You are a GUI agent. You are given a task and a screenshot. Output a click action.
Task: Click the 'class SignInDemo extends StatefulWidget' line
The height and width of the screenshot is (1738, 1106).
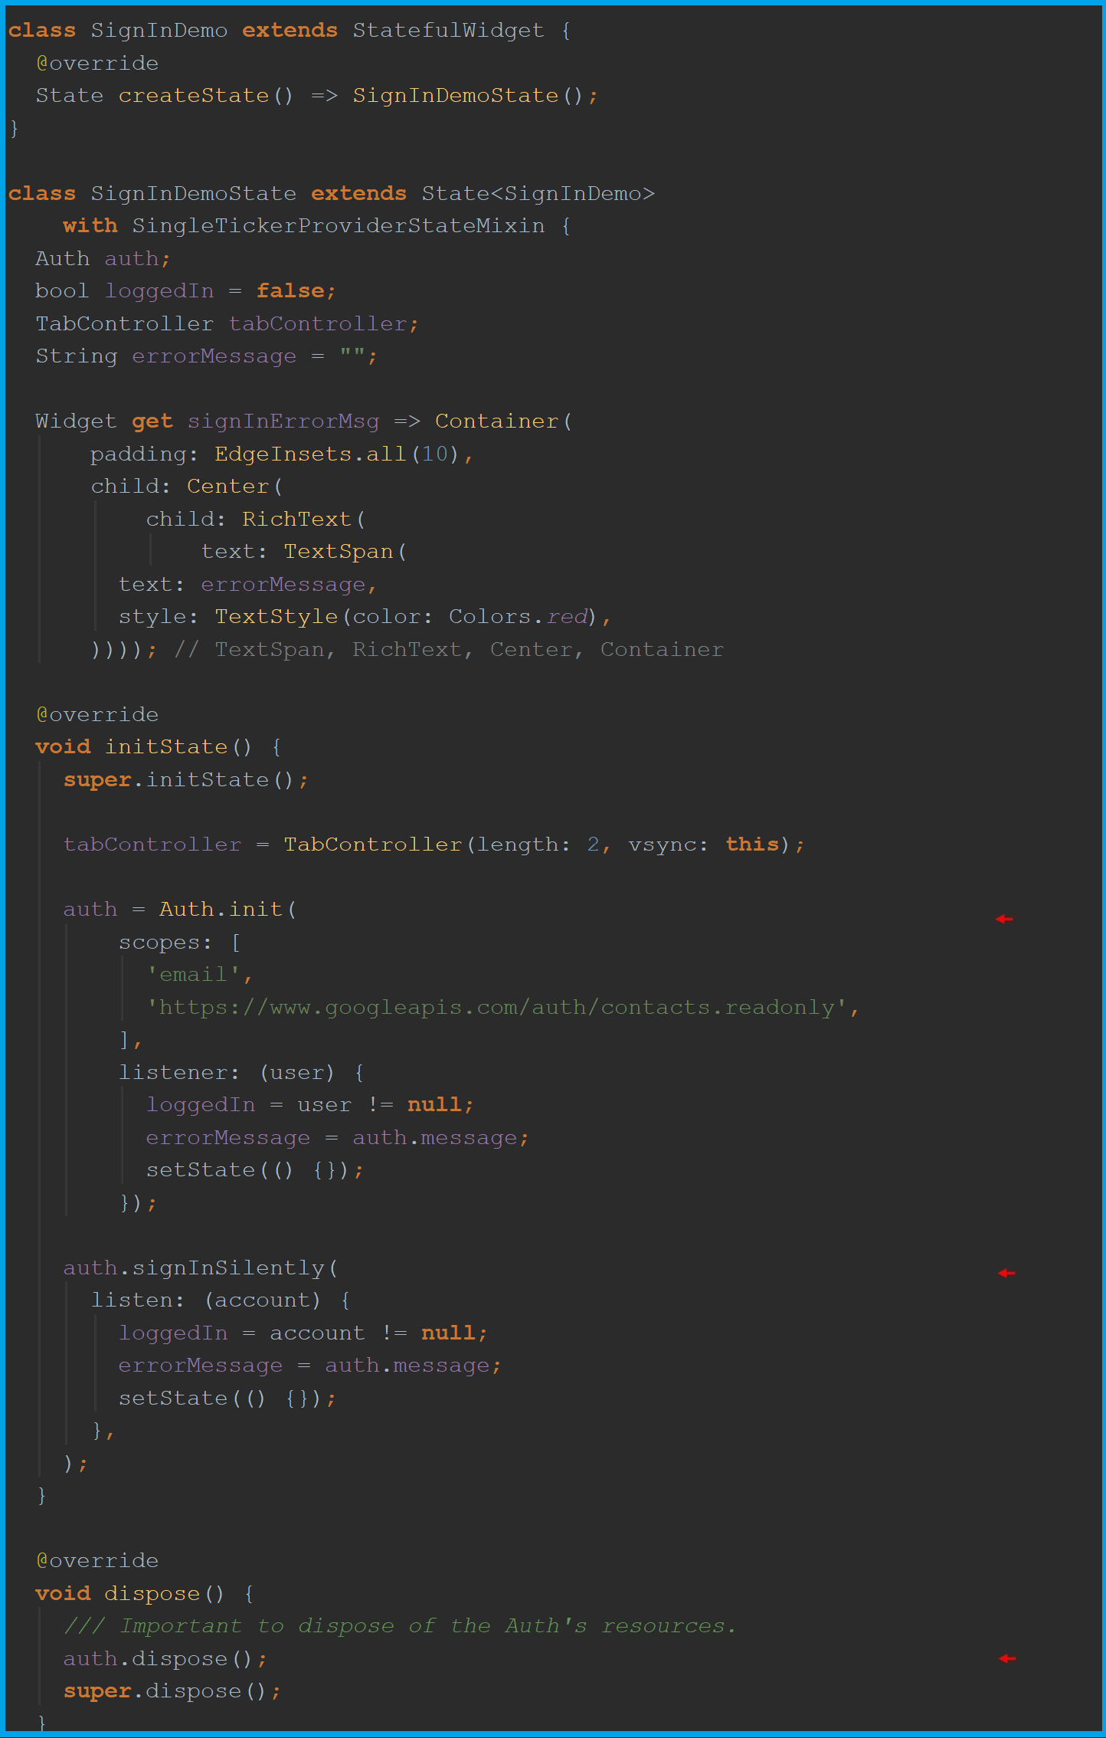pyautogui.click(x=290, y=31)
